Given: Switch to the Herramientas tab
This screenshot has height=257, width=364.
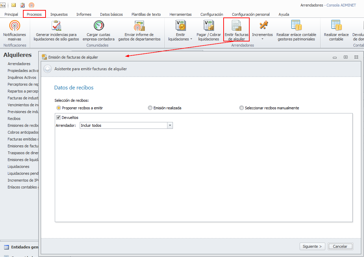Looking at the screenshot, I should [x=180, y=14].
